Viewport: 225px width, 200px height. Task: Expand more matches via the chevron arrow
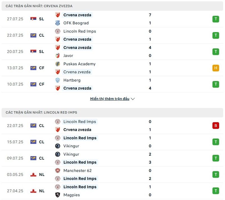133,99
